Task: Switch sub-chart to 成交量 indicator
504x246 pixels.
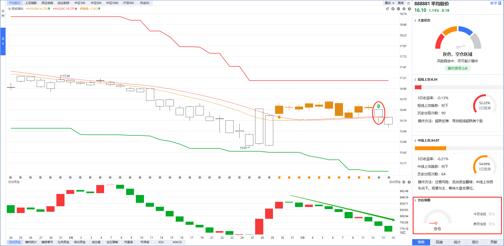Action: pyautogui.click(x=96, y=242)
